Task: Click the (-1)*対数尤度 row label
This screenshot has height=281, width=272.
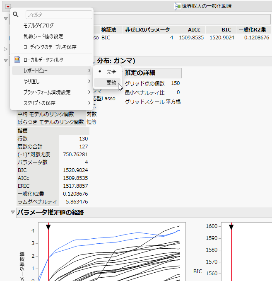Action: (x=34, y=155)
